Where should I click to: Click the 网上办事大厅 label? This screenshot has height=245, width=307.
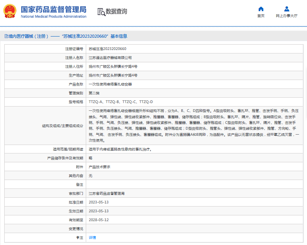click(287, 16)
